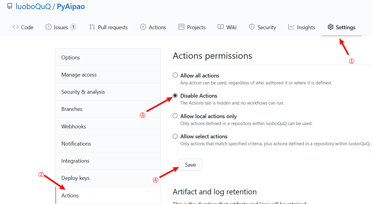Click the Artifact and log retention heading
Viewport: 372px width, 204px height.
[215, 192]
